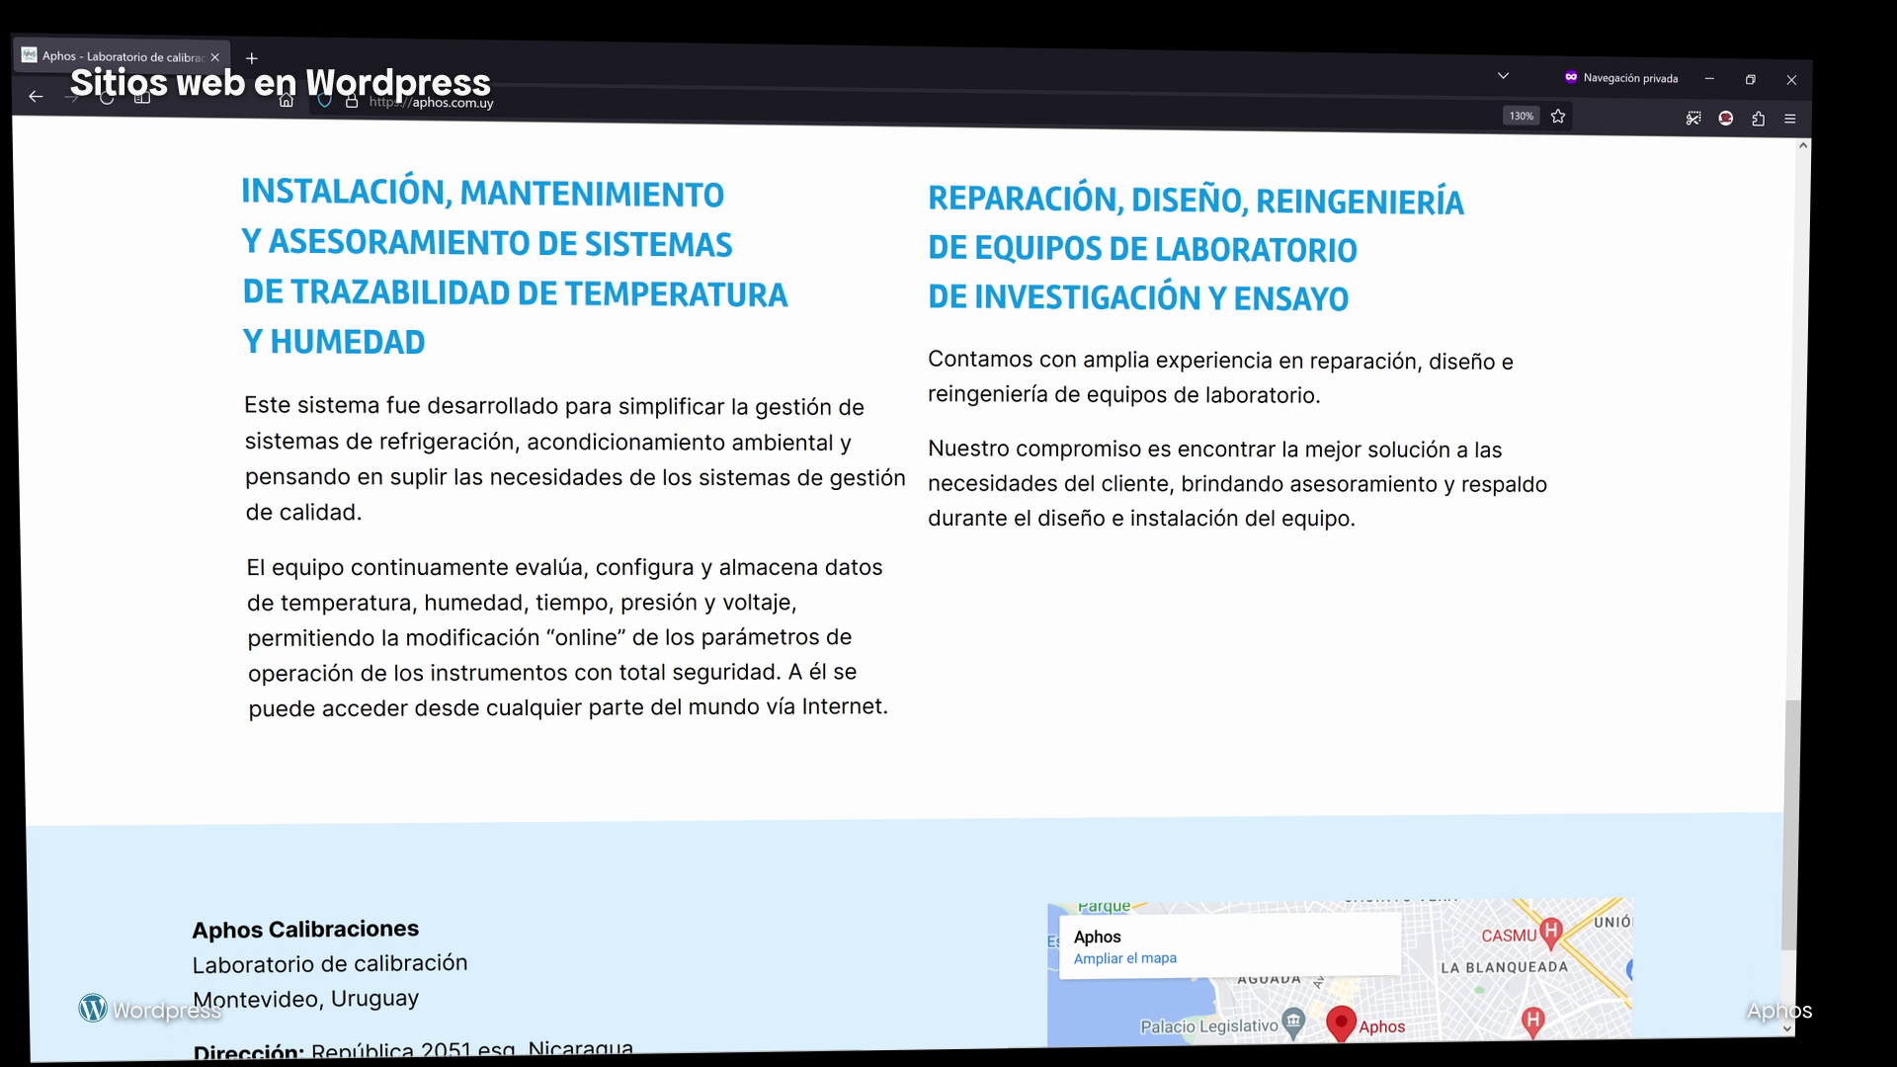
Task: Launch the screenshot capture tool icon
Action: tap(1693, 119)
